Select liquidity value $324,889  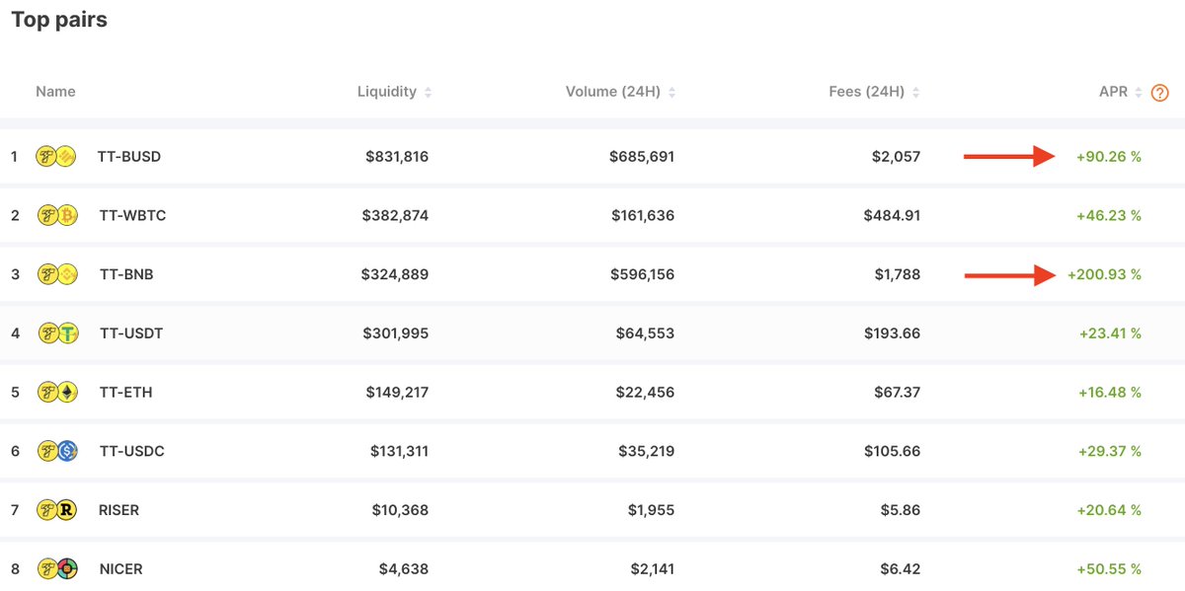coord(395,274)
